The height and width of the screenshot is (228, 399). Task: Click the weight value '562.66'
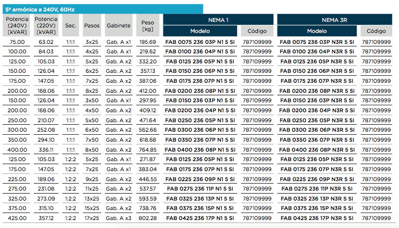(x=147, y=130)
